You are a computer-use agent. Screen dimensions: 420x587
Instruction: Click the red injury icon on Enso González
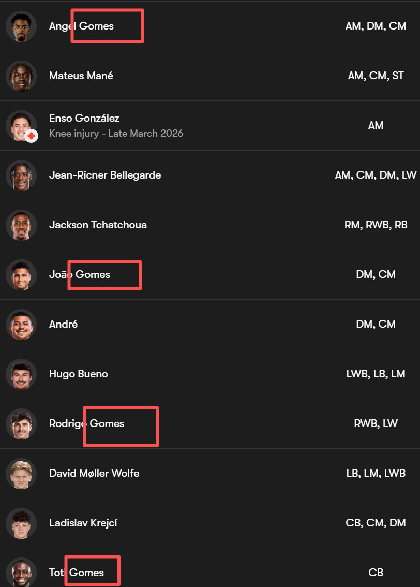[x=32, y=136]
